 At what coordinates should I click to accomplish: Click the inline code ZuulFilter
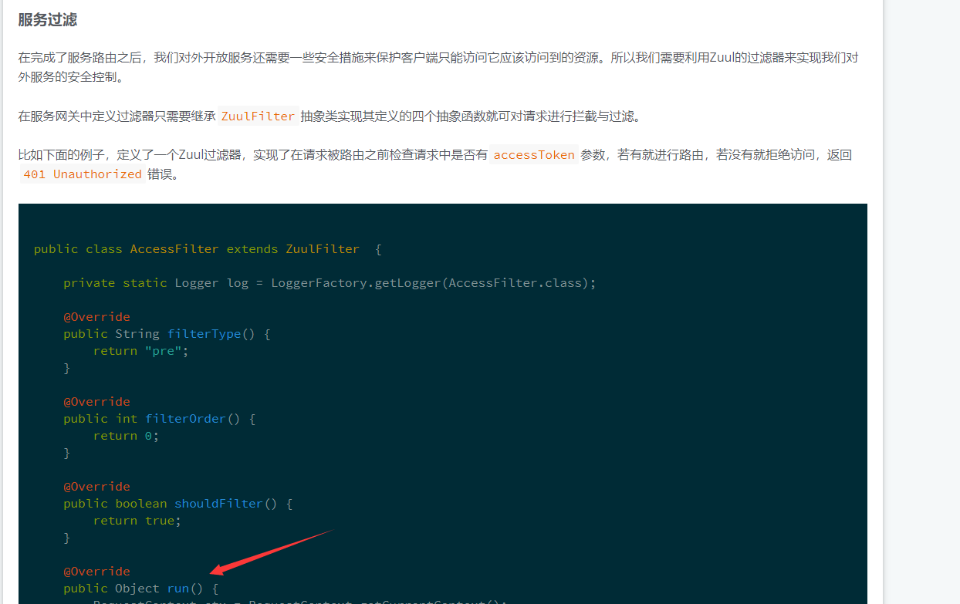click(x=258, y=116)
